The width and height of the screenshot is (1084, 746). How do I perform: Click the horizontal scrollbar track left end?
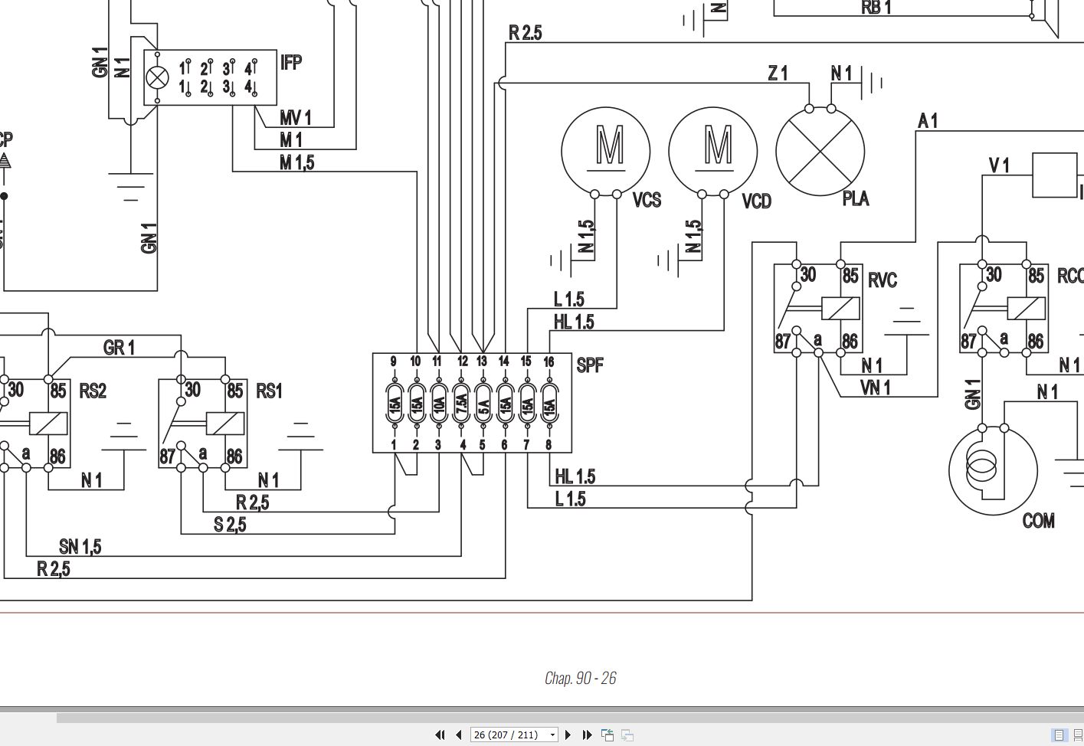(x=28, y=718)
